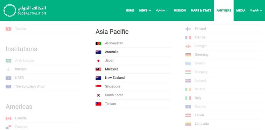Image resolution: width=265 pixels, height=130 pixels.
Task: Open the Latvia partner link
Action: pos(199,115)
